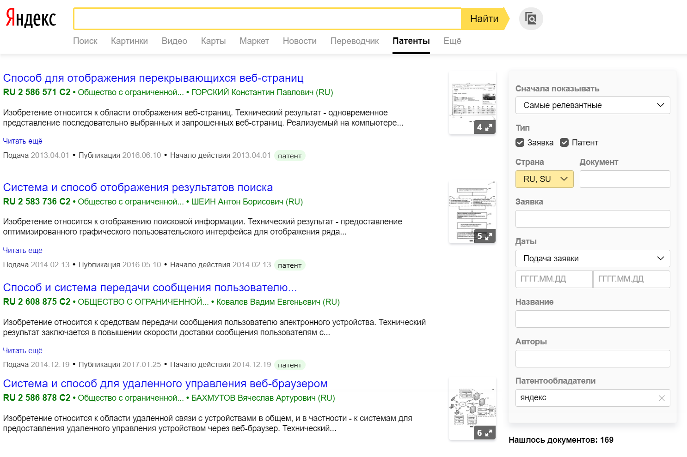687x457 pixels.
Task: Focus the main Yandex search field
Action: pos(267,19)
